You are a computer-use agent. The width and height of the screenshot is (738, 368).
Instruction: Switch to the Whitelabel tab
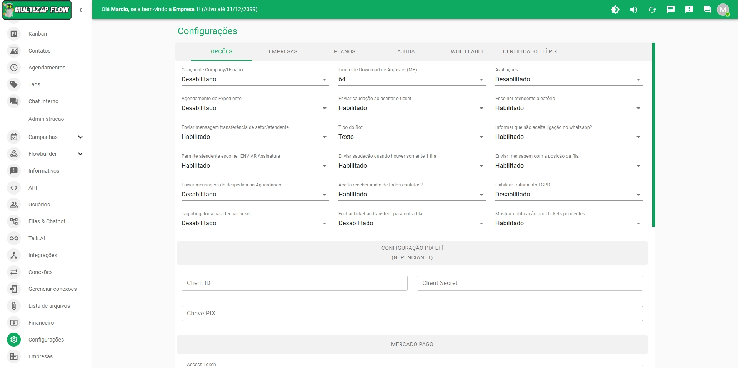467,51
